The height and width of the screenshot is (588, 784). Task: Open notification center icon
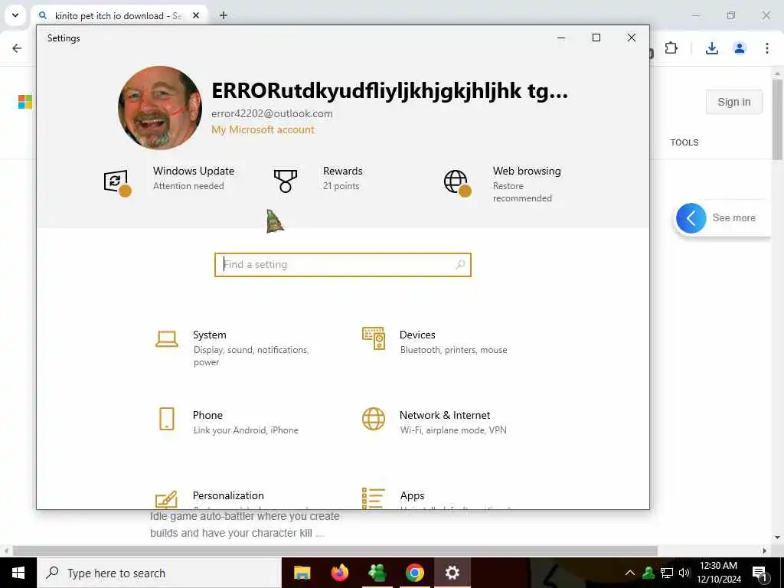coord(760,573)
